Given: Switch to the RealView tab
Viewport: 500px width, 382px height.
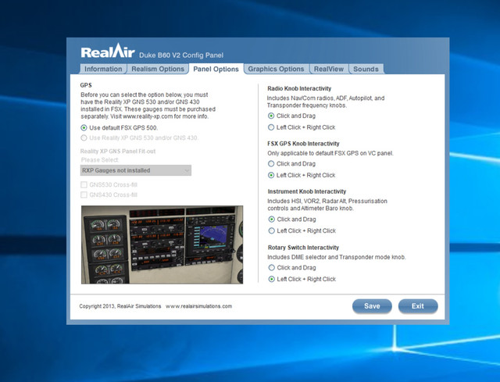Looking at the screenshot, I should 329,69.
